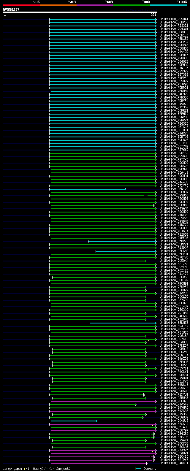
Task: Select the UniRef100_P46483 label
Action: point(174,183)
